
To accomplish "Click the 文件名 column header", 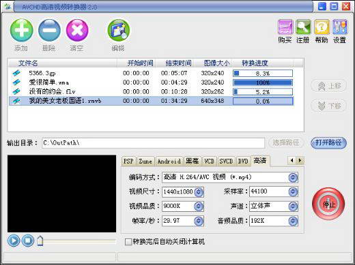I will pyautogui.click(x=62, y=63).
